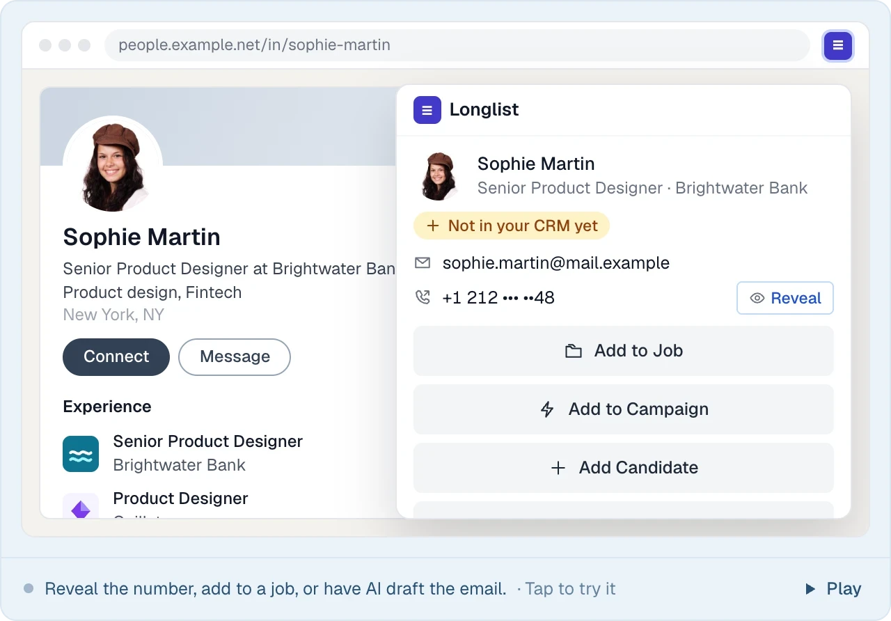
Task: Click the Product Designer experience entry title
Action: [x=181, y=498]
